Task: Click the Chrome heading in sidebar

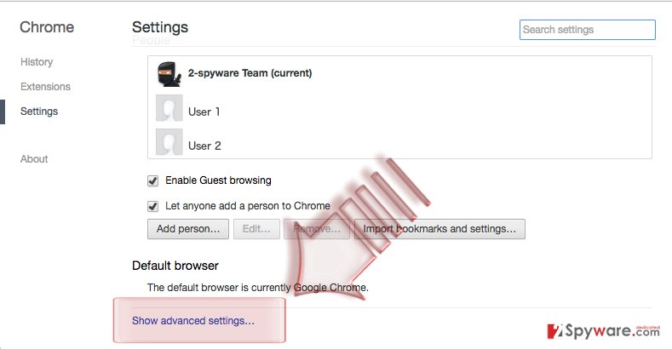Action: click(x=47, y=27)
